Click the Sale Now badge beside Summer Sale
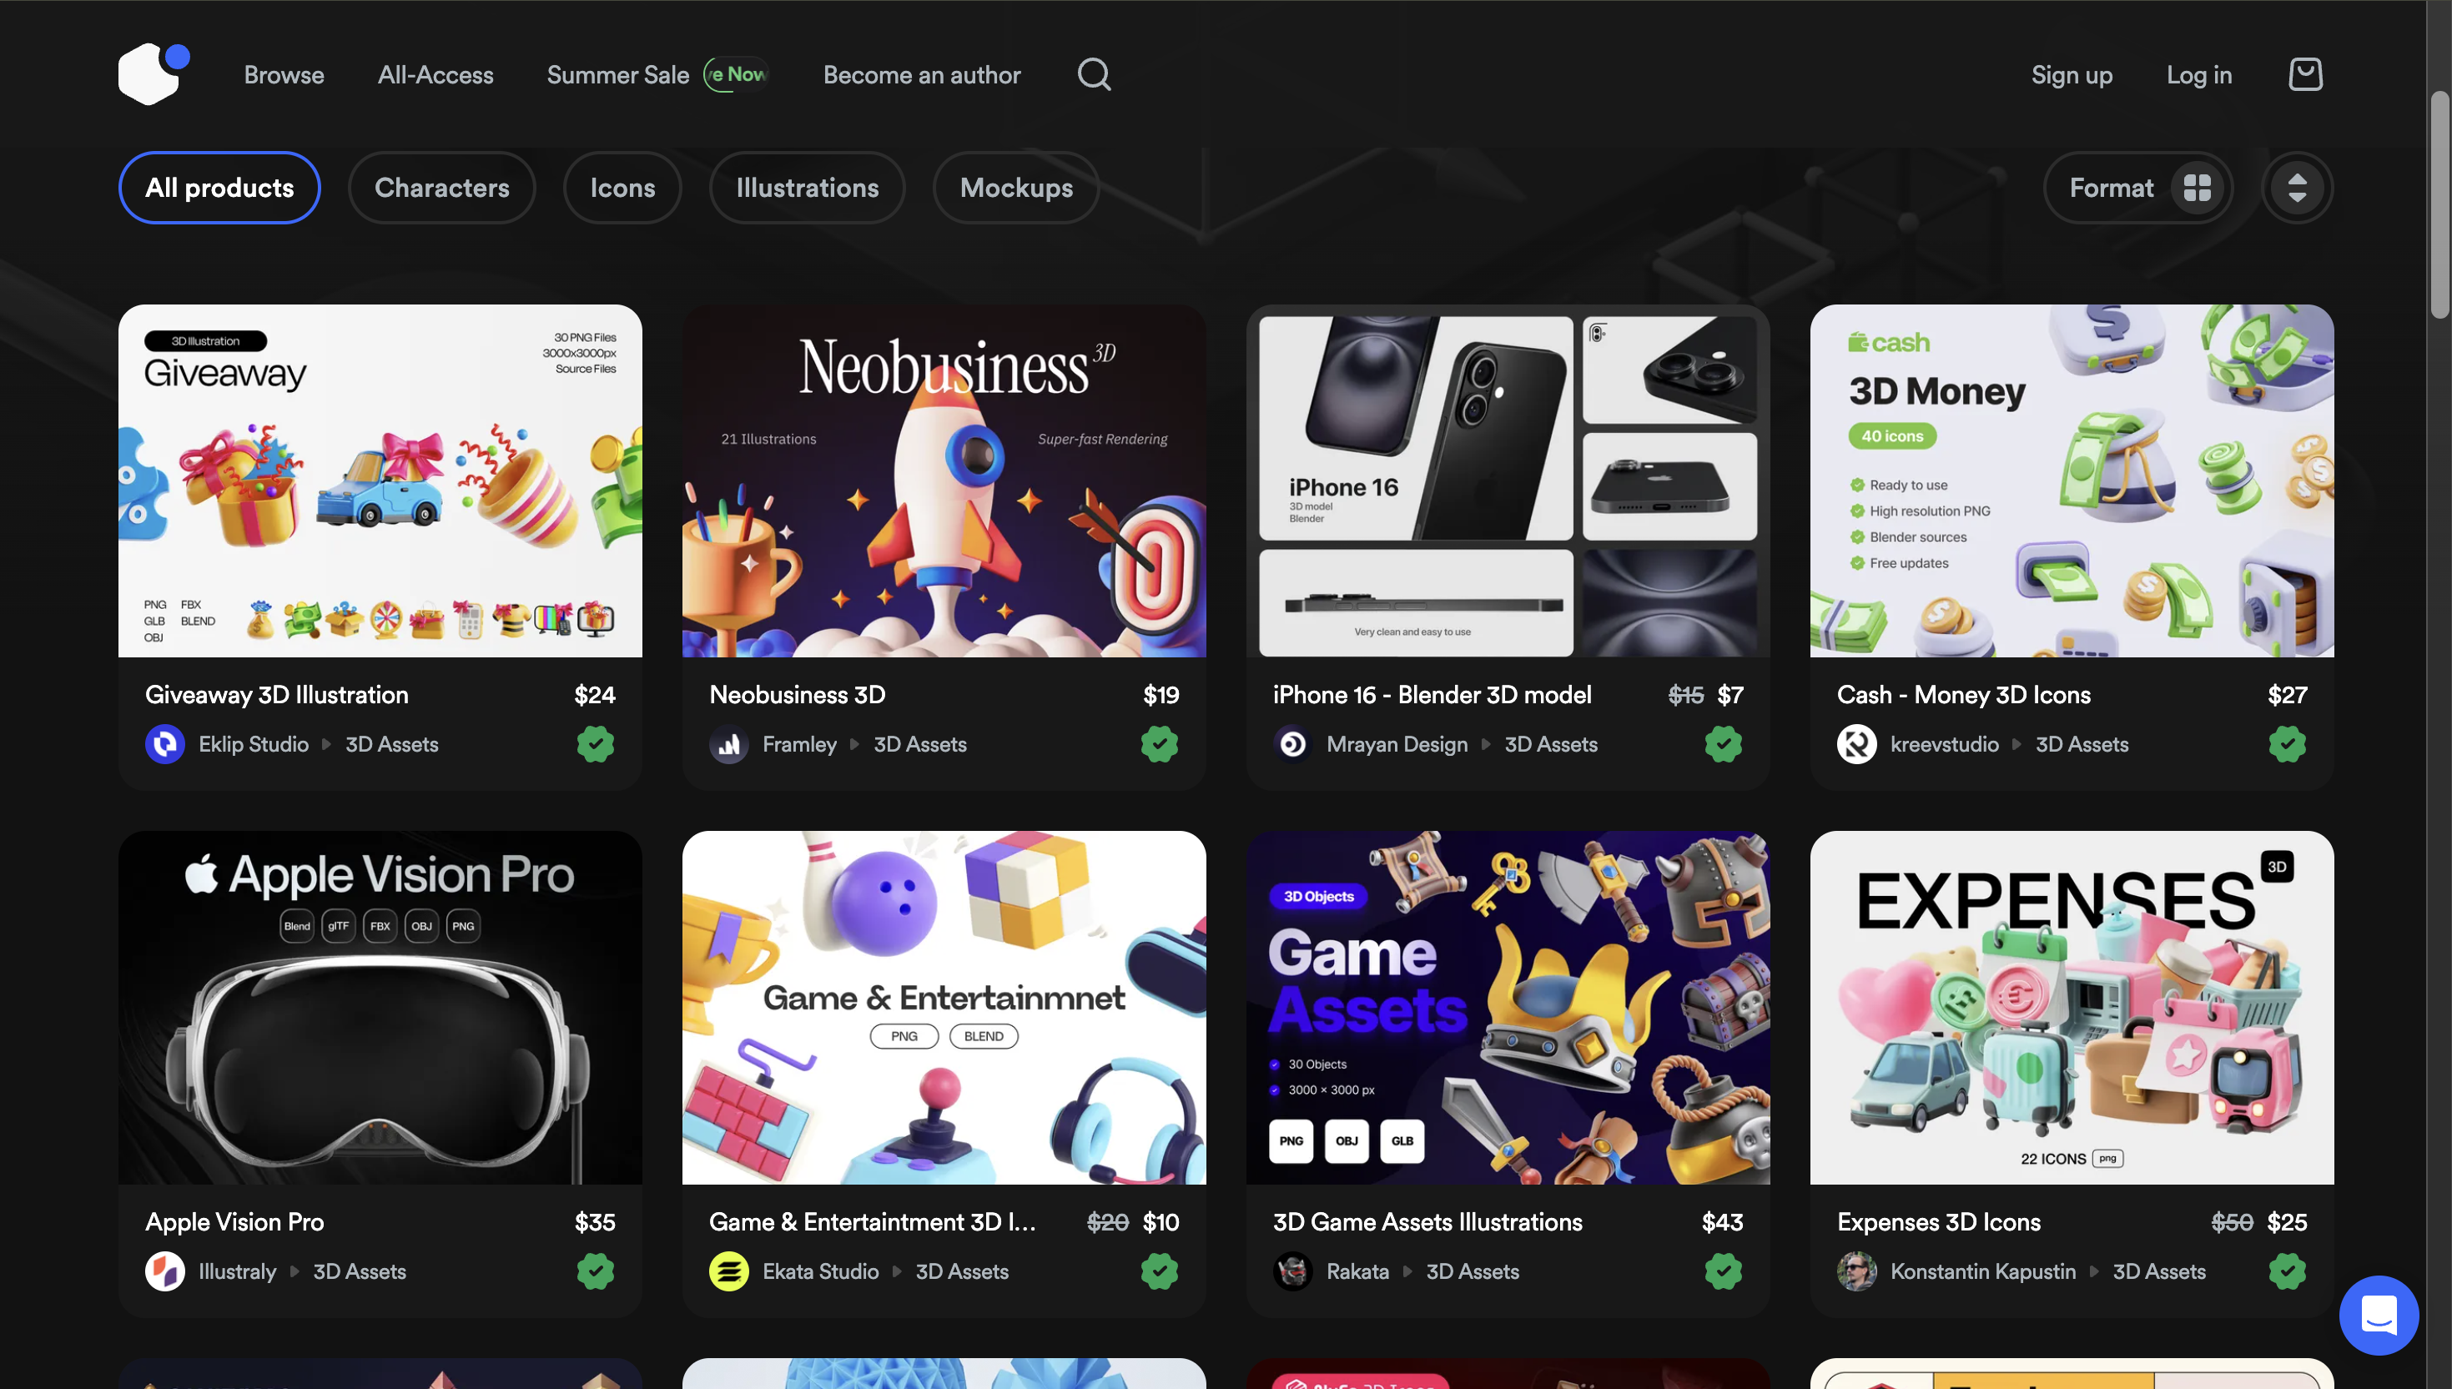 click(737, 74)
